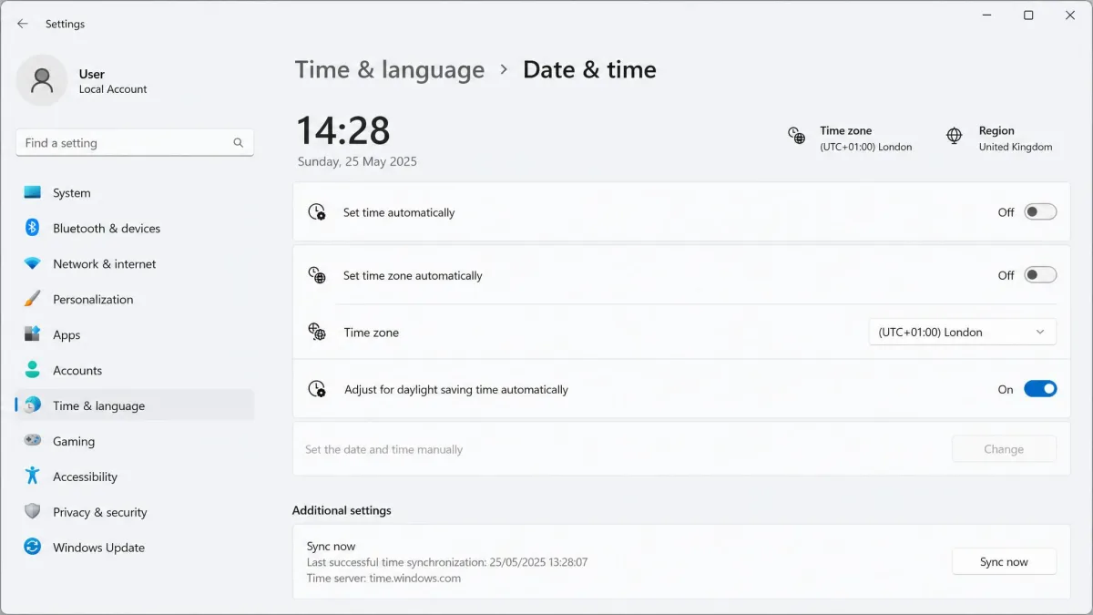Click the Sync now button
The height and width of the screenshot is (615, 1093).
click(1004, 562)
